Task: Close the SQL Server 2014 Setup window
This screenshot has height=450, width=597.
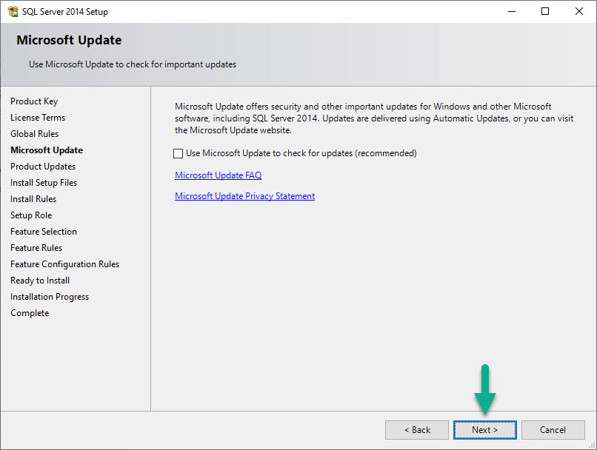Action: pyautogui.click(x=579, y=11)
